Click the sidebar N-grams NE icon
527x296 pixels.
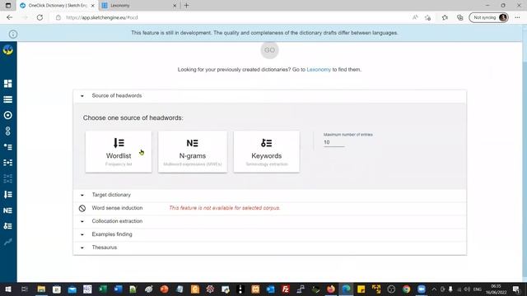coord(7,210)
